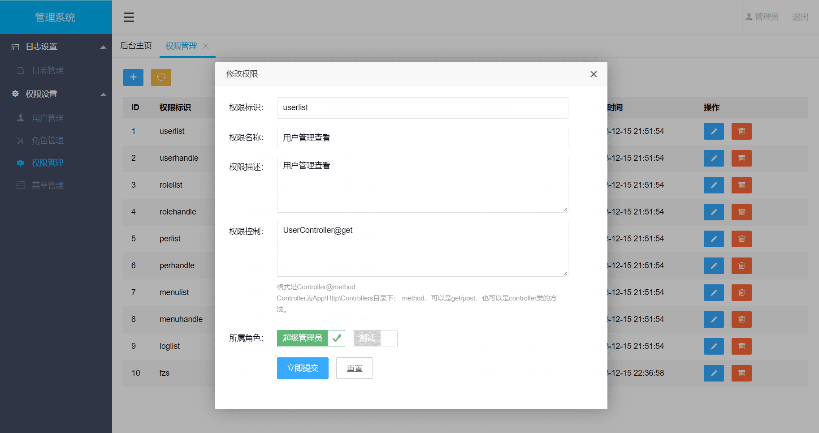
Task: Click the 权限标识 input field
Action: (422, 108)
